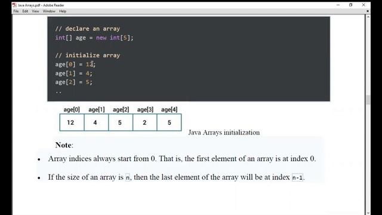The width and height of the screenshot is (382, 215).
Task: Restore down the Adobe Reader window
Action: pyautogui.click(x=350, y=5)
